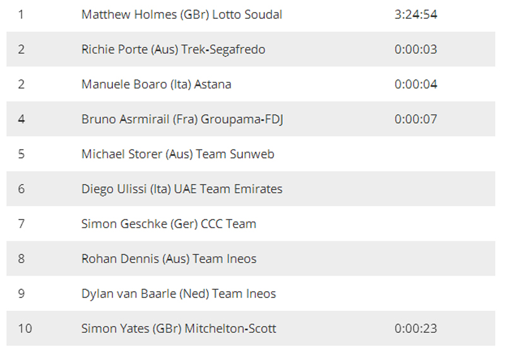This screenshot has width=505, height=353.
Task: Select position number 4
Action: pos(21,119)
